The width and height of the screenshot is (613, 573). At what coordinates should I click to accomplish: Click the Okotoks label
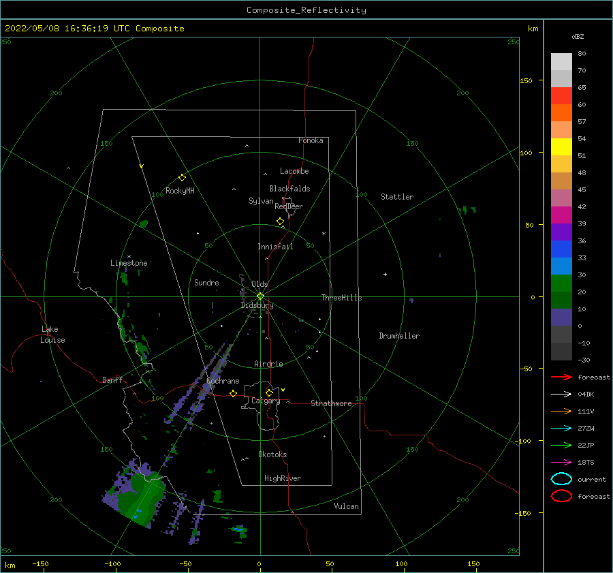coord(272,454)
